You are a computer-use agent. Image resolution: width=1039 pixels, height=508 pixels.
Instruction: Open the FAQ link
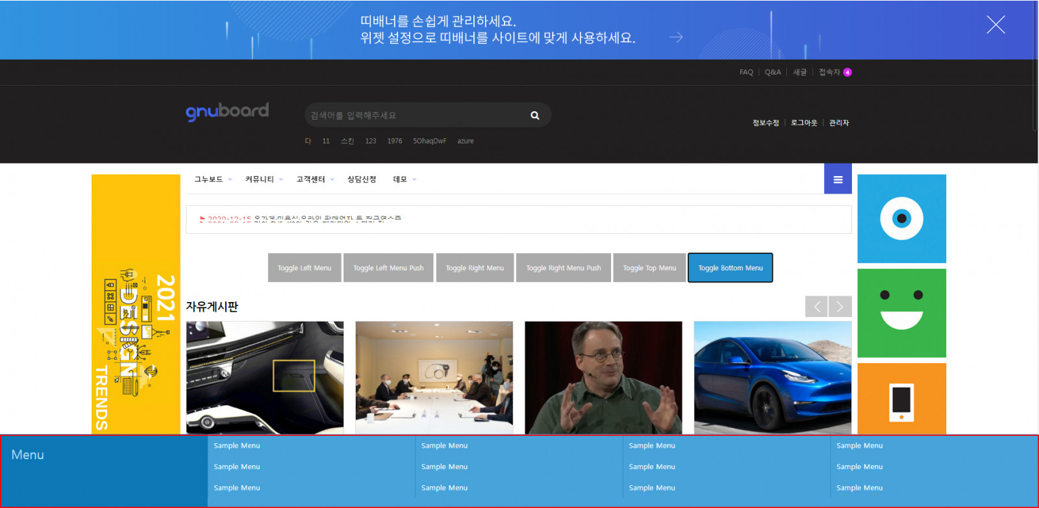pyautogui.click(x=746, y=72)
